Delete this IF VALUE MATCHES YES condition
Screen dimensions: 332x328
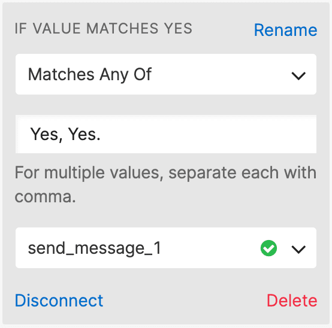(292, 300)
